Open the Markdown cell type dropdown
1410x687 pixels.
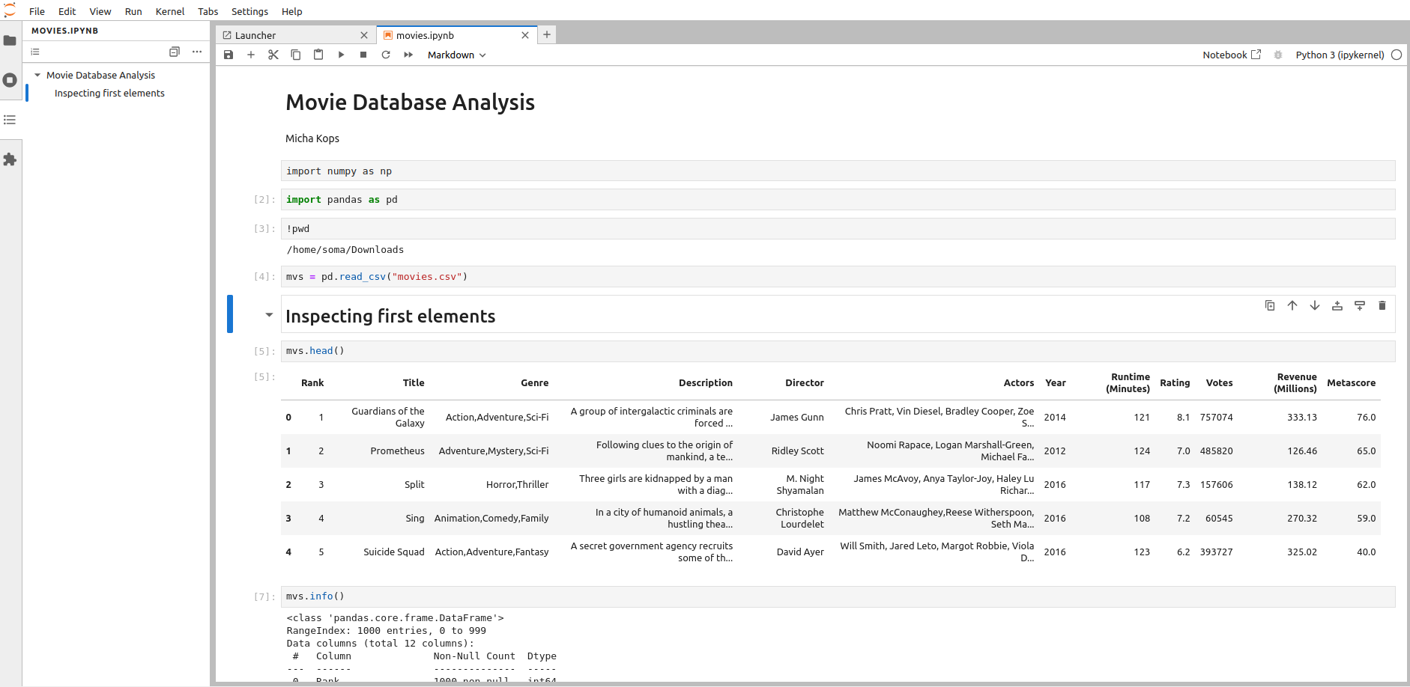pos(456,55)
